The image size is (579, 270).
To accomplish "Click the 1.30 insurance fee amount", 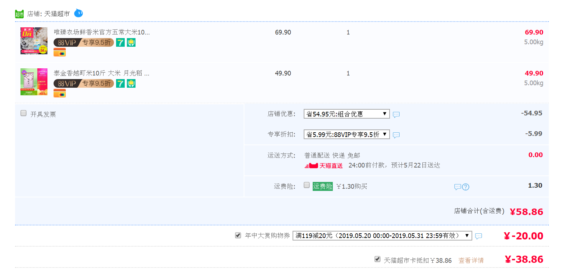I will coord(535,186).
